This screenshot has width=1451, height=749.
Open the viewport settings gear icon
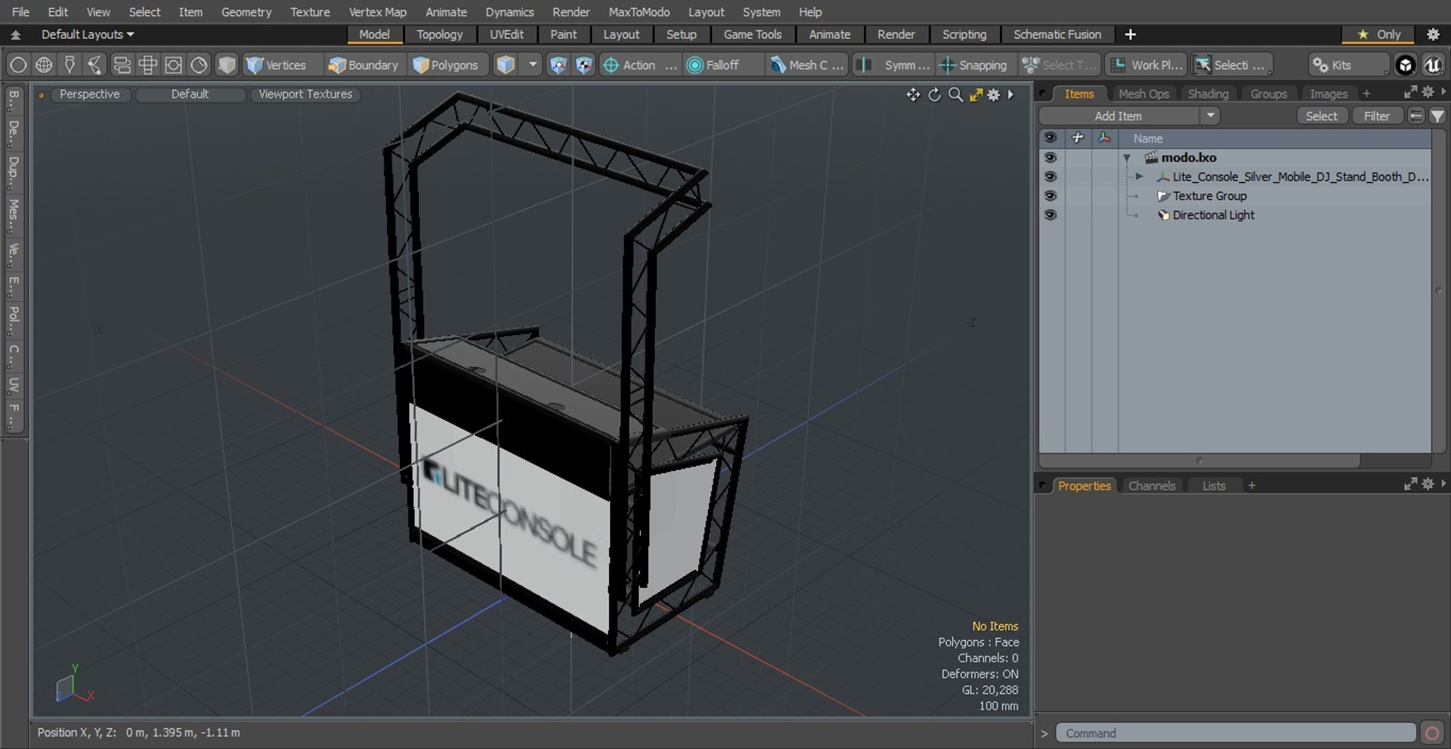click(x=994, y=94)
